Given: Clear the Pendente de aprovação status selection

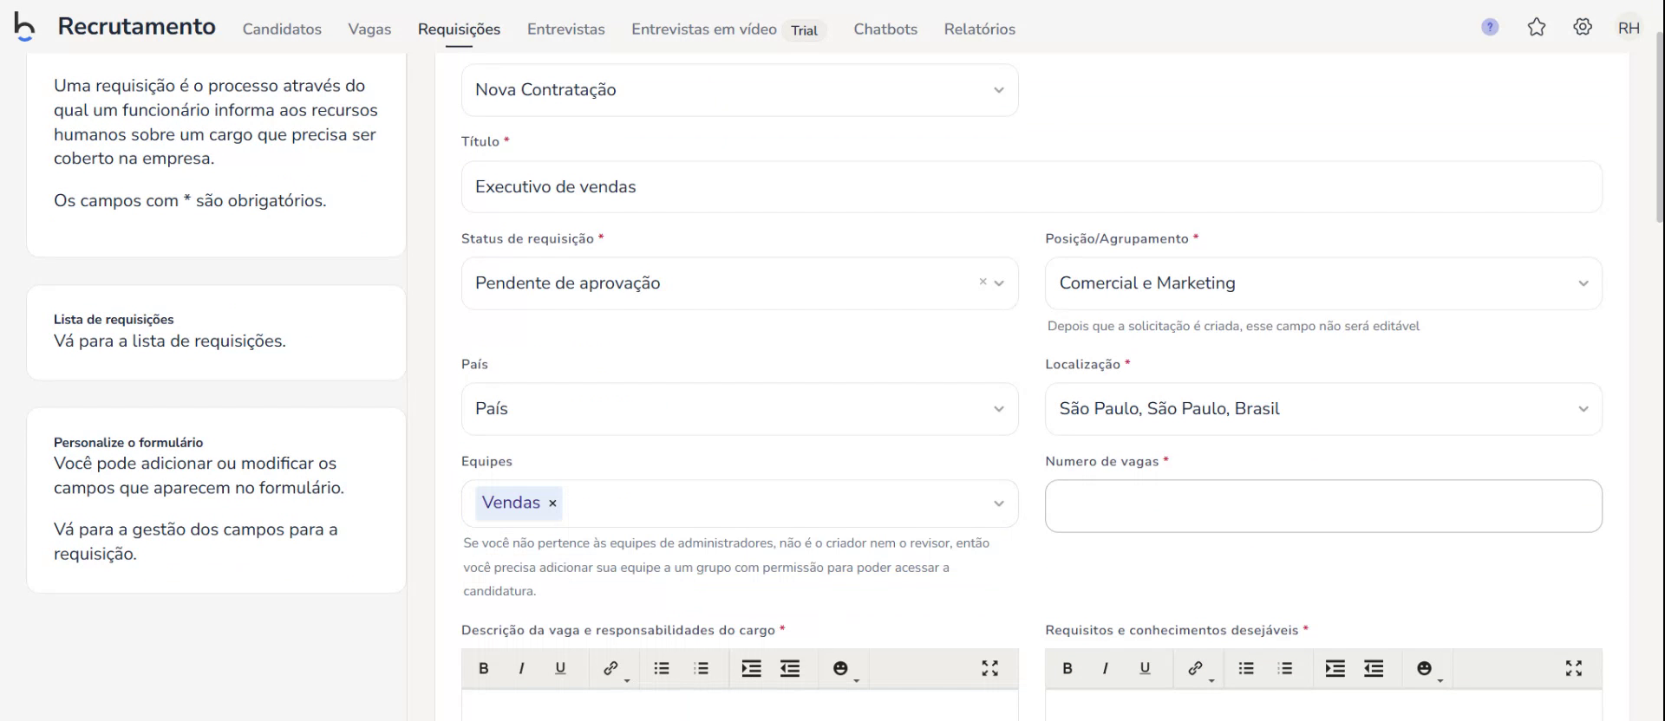Looking at the screenshot, I should (x=983, y=282).
